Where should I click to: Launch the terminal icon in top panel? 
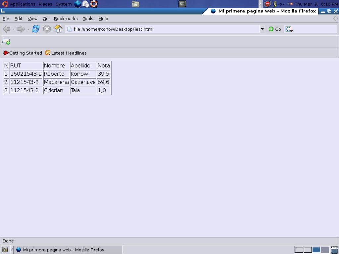(182, 4)
